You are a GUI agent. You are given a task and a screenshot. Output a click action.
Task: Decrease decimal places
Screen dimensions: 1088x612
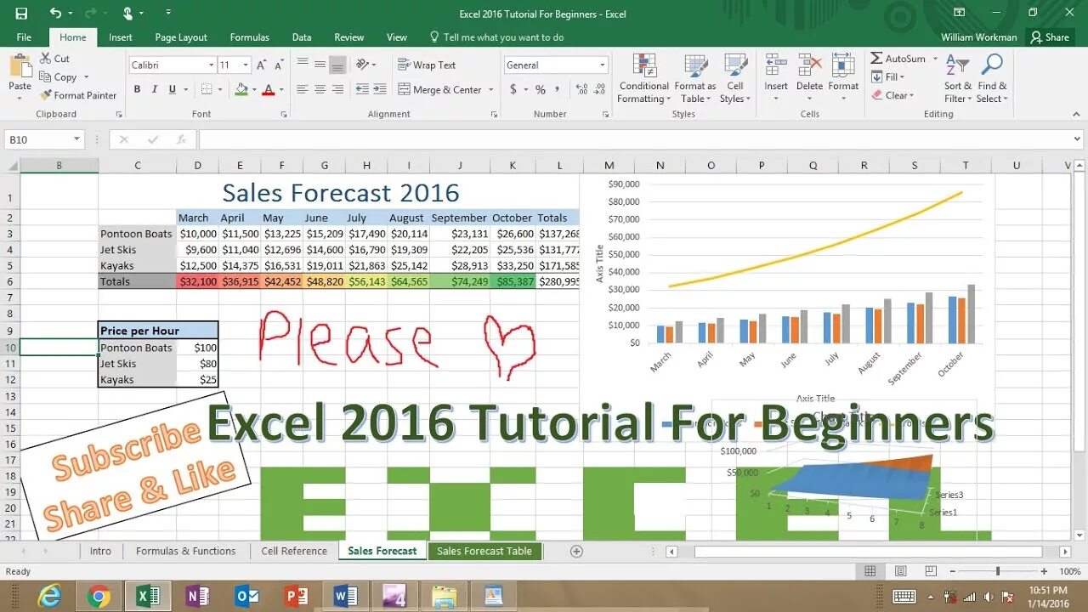pyautogui.click(x=600, y=89)
